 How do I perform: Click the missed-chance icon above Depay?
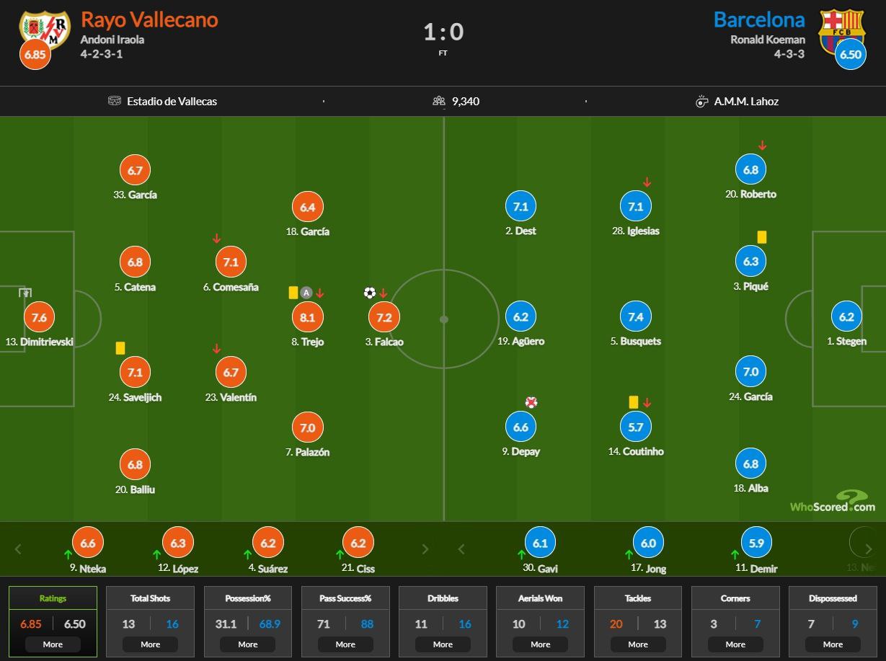(531, 402)
